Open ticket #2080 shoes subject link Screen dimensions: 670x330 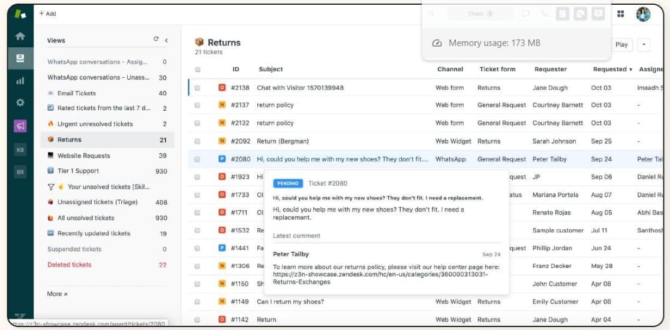pyautogui.click(x=342, y=159)
